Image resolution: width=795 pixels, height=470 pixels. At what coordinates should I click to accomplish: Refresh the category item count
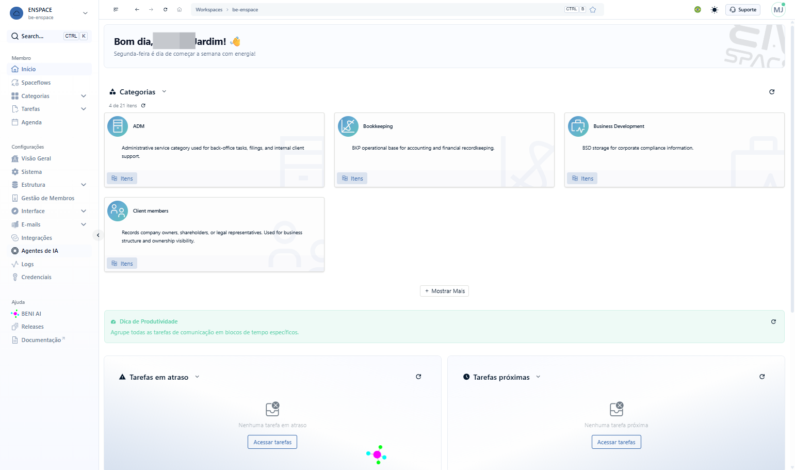(x=143, y=105)
